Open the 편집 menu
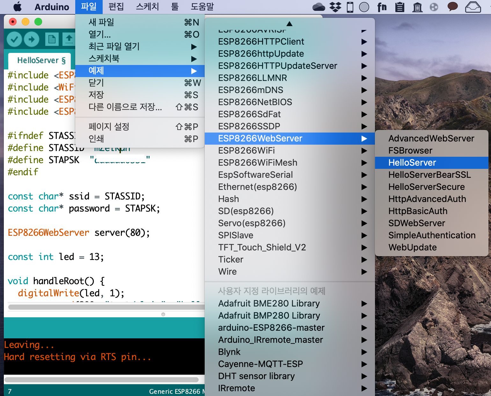This screenshot has height=396, width=491. [x=116, y=7]
